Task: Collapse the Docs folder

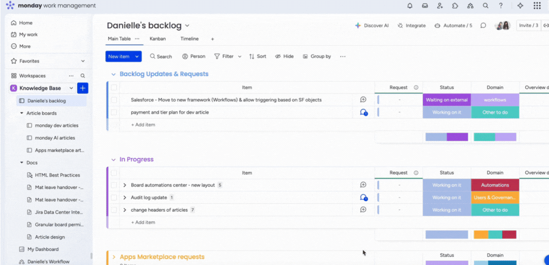Action: 22,163
